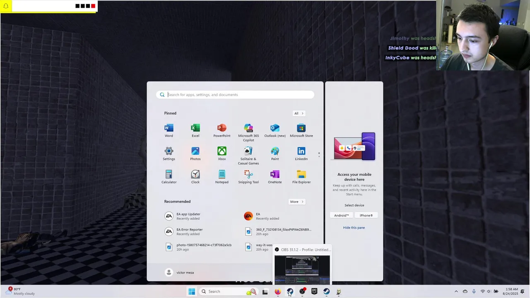This screenshot has height=298, width=530.
Task: Launch Outlook (new) app
Action: click(275, 130)
